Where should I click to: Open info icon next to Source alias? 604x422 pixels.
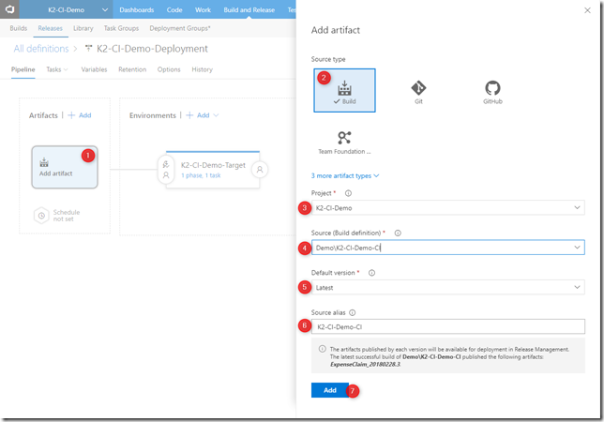pos(352,312)
